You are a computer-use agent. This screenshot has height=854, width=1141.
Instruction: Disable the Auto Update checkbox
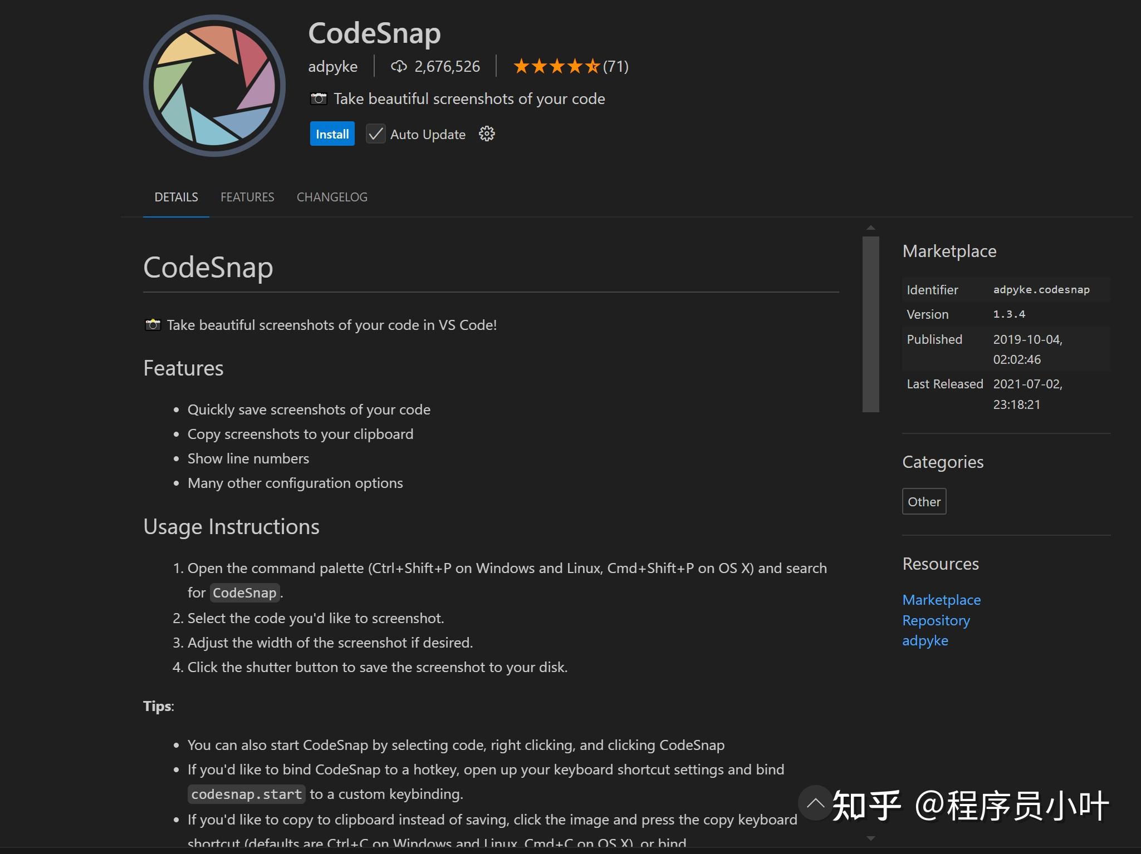coord(375,134)
